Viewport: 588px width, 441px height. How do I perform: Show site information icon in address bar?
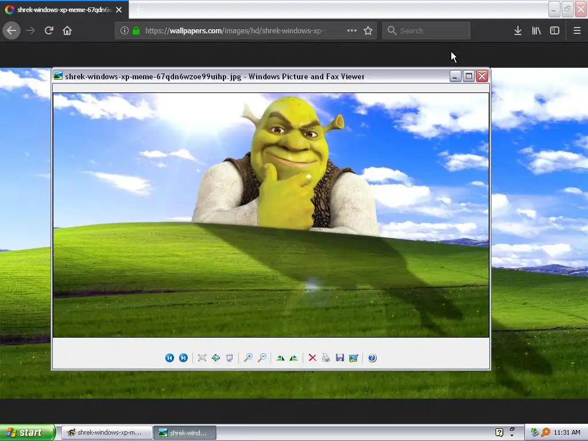(x=125, y=30)
